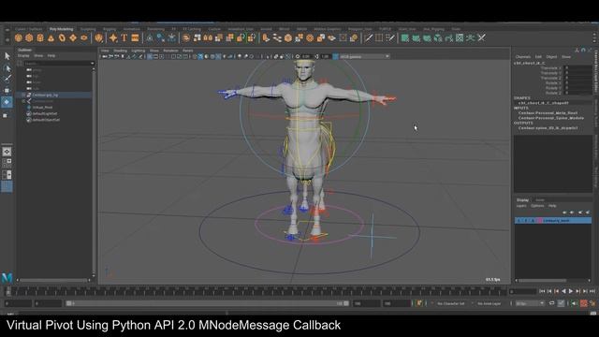
Task: Toggle the Auto Keyframe button
Action: pos(584,303)
